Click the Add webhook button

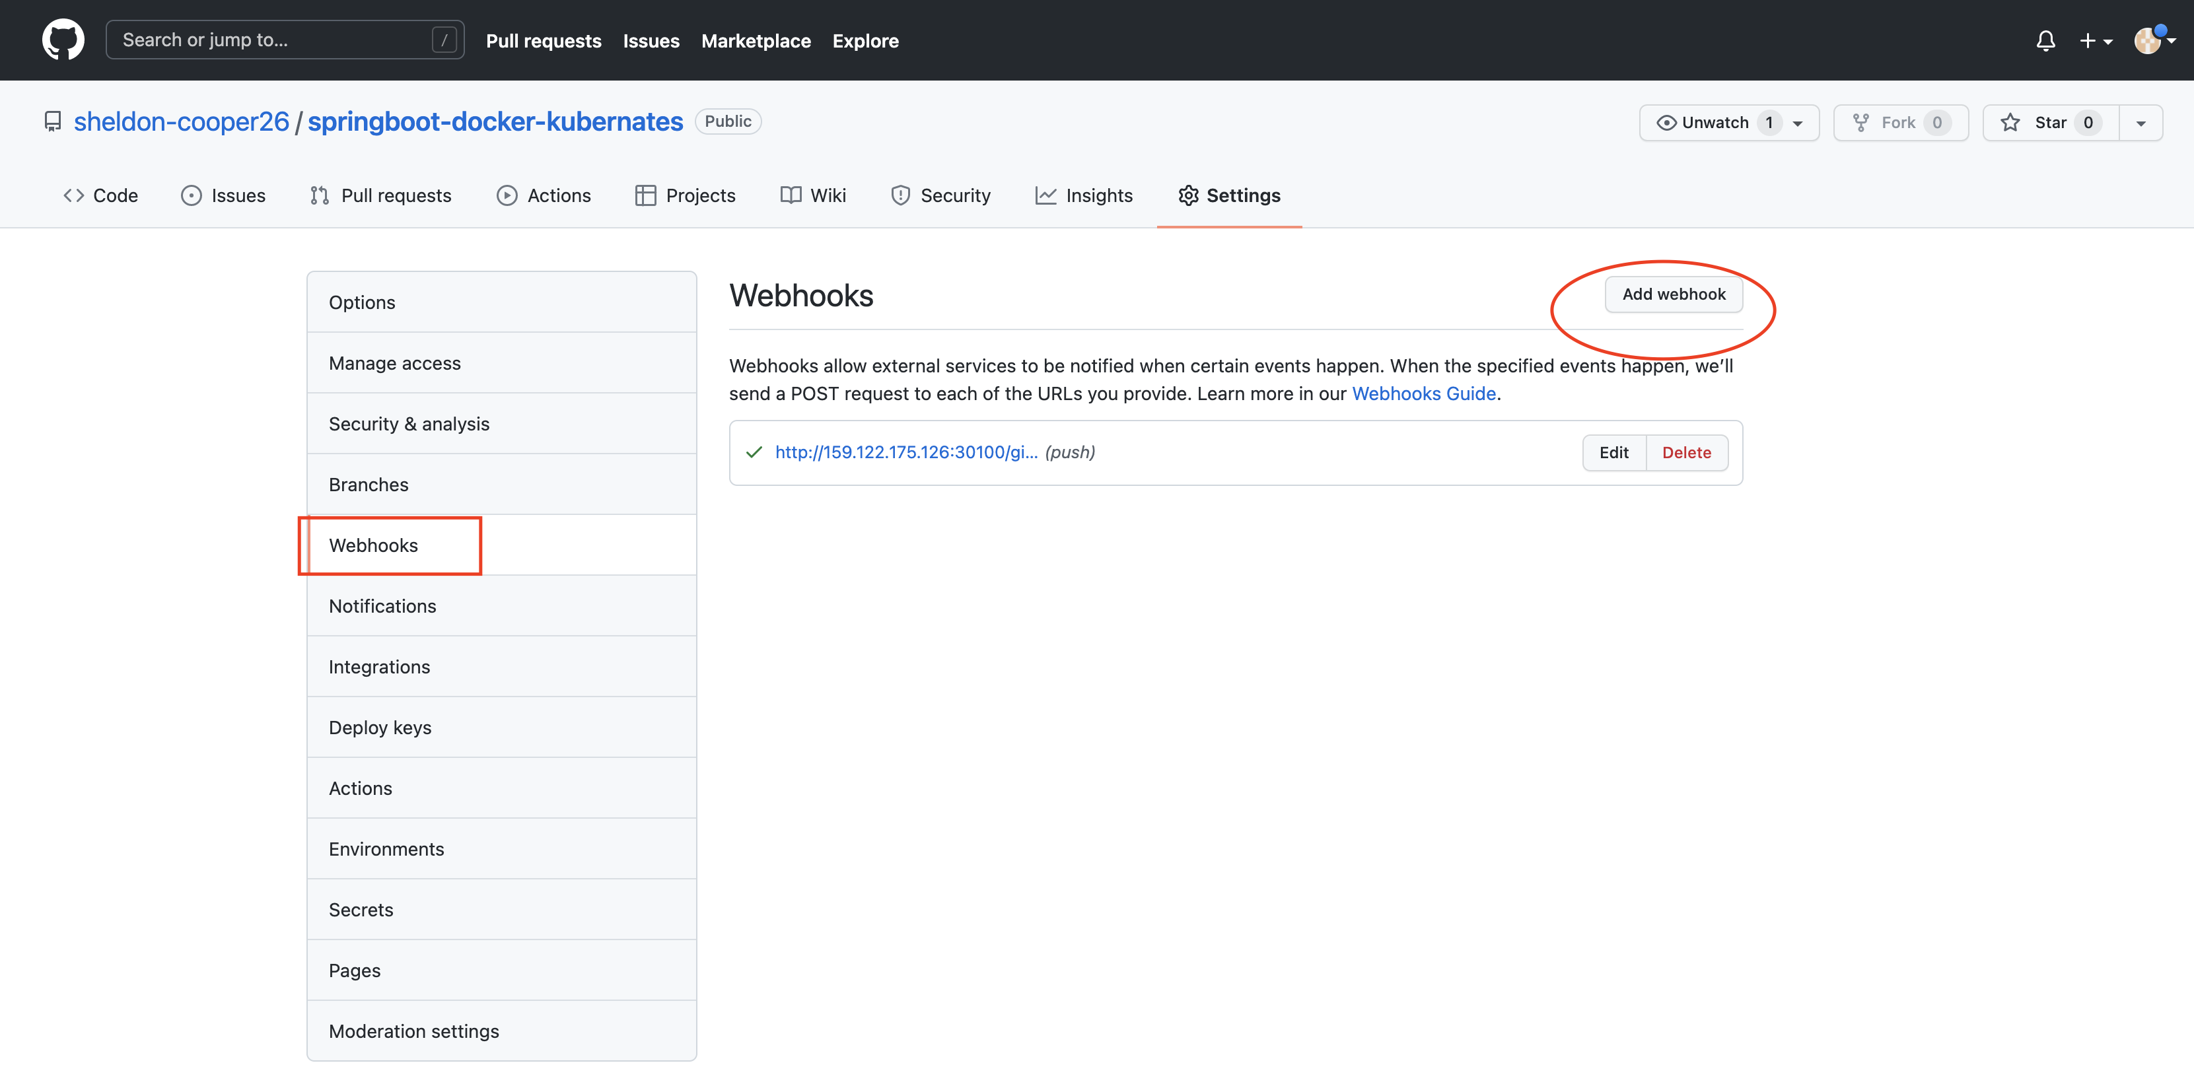(1673, 294)
